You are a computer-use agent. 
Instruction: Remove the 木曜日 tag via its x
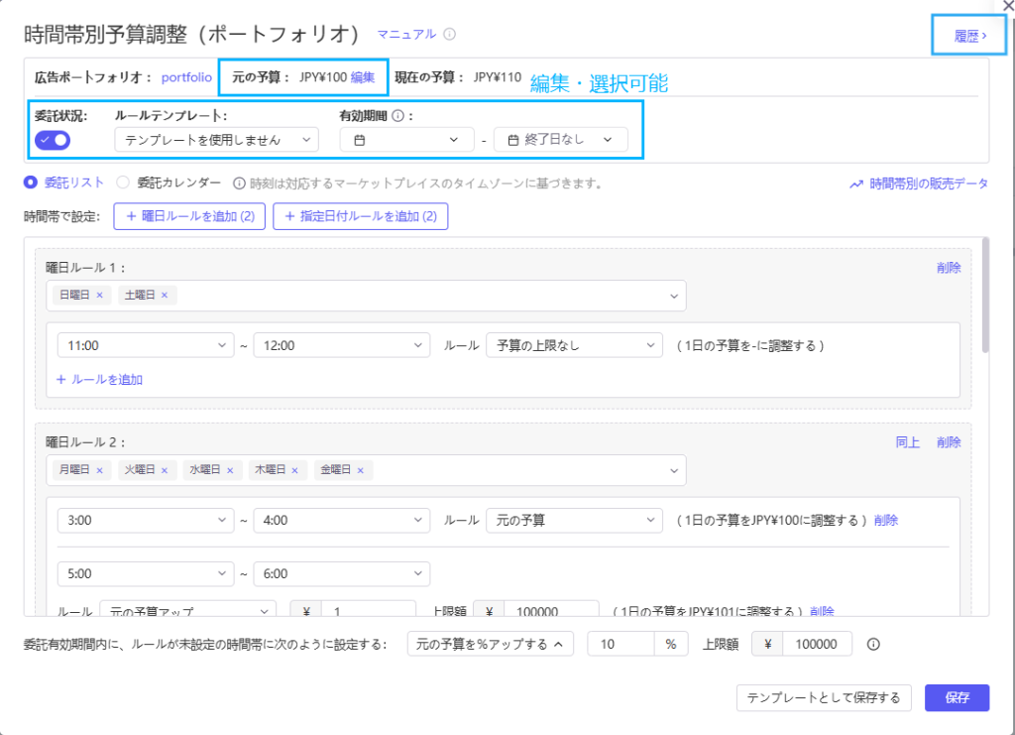[x=294, y=470]
